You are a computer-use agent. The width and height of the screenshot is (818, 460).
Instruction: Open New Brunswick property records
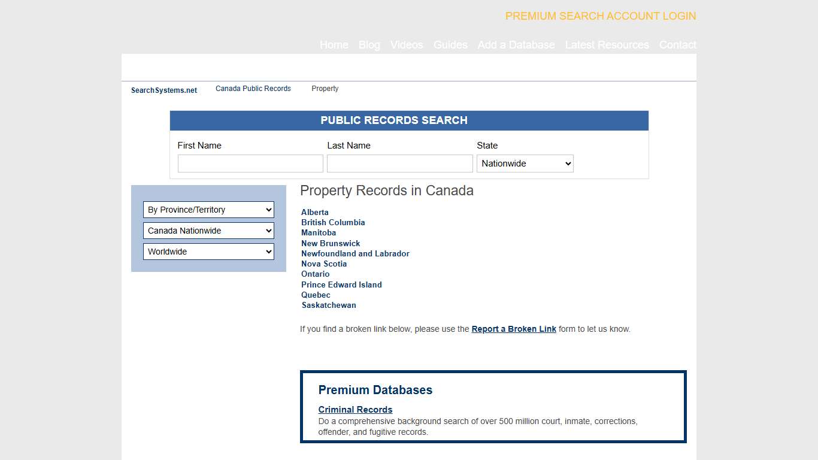[330, 243]
